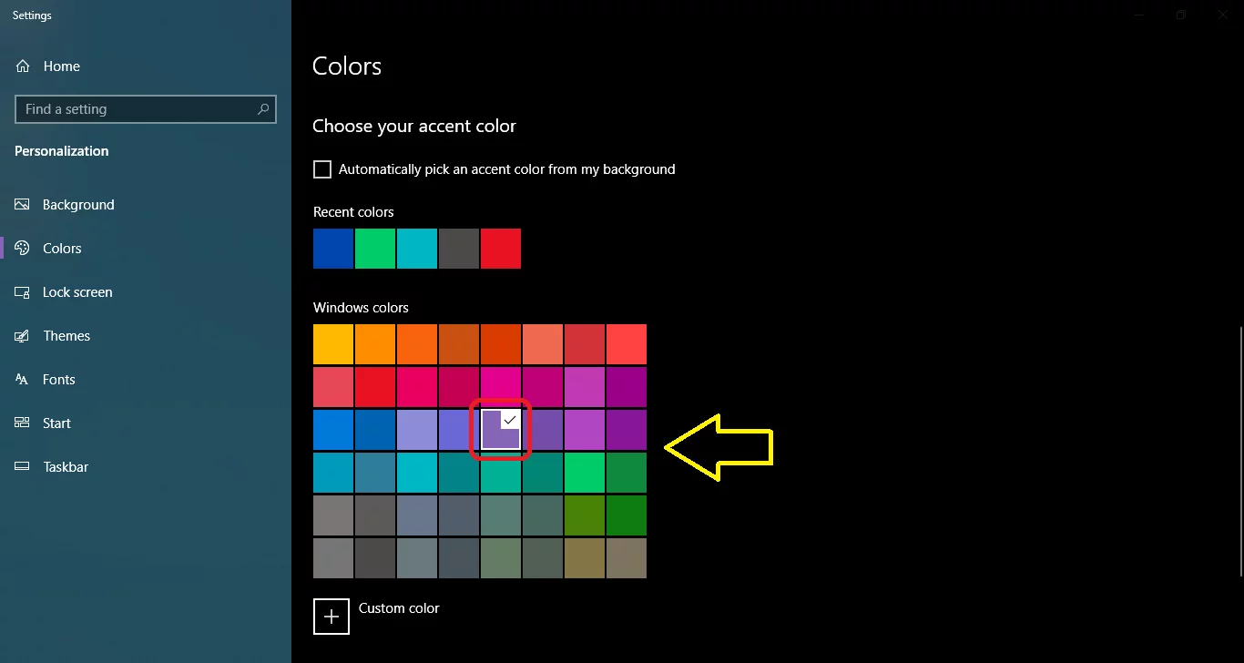Screen dimensions: 1244x663
Task: Open Taskbar personalization settings
Action: [x=66, y=467]
